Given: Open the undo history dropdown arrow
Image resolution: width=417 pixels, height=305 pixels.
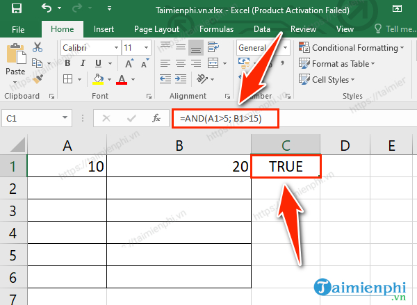Looking at the screenshot, I should (x=60, y=8).
